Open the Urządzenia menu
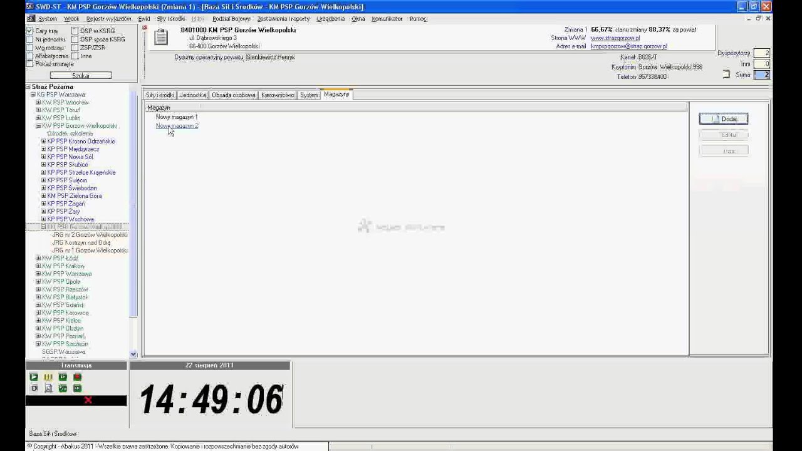 [330, 19]
